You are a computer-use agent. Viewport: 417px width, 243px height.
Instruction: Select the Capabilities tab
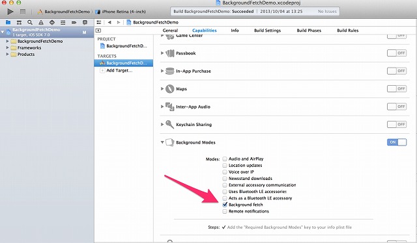pos(204,31)
